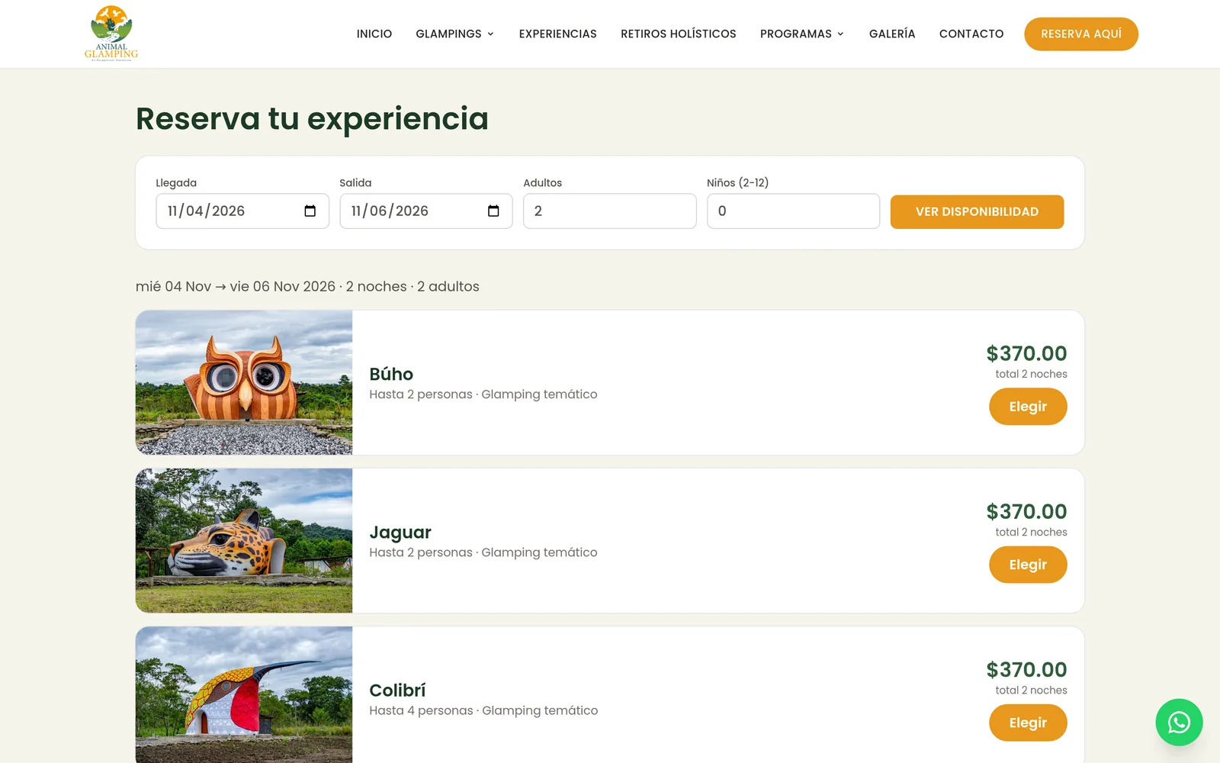Open the Galería page

coord(892,34)
